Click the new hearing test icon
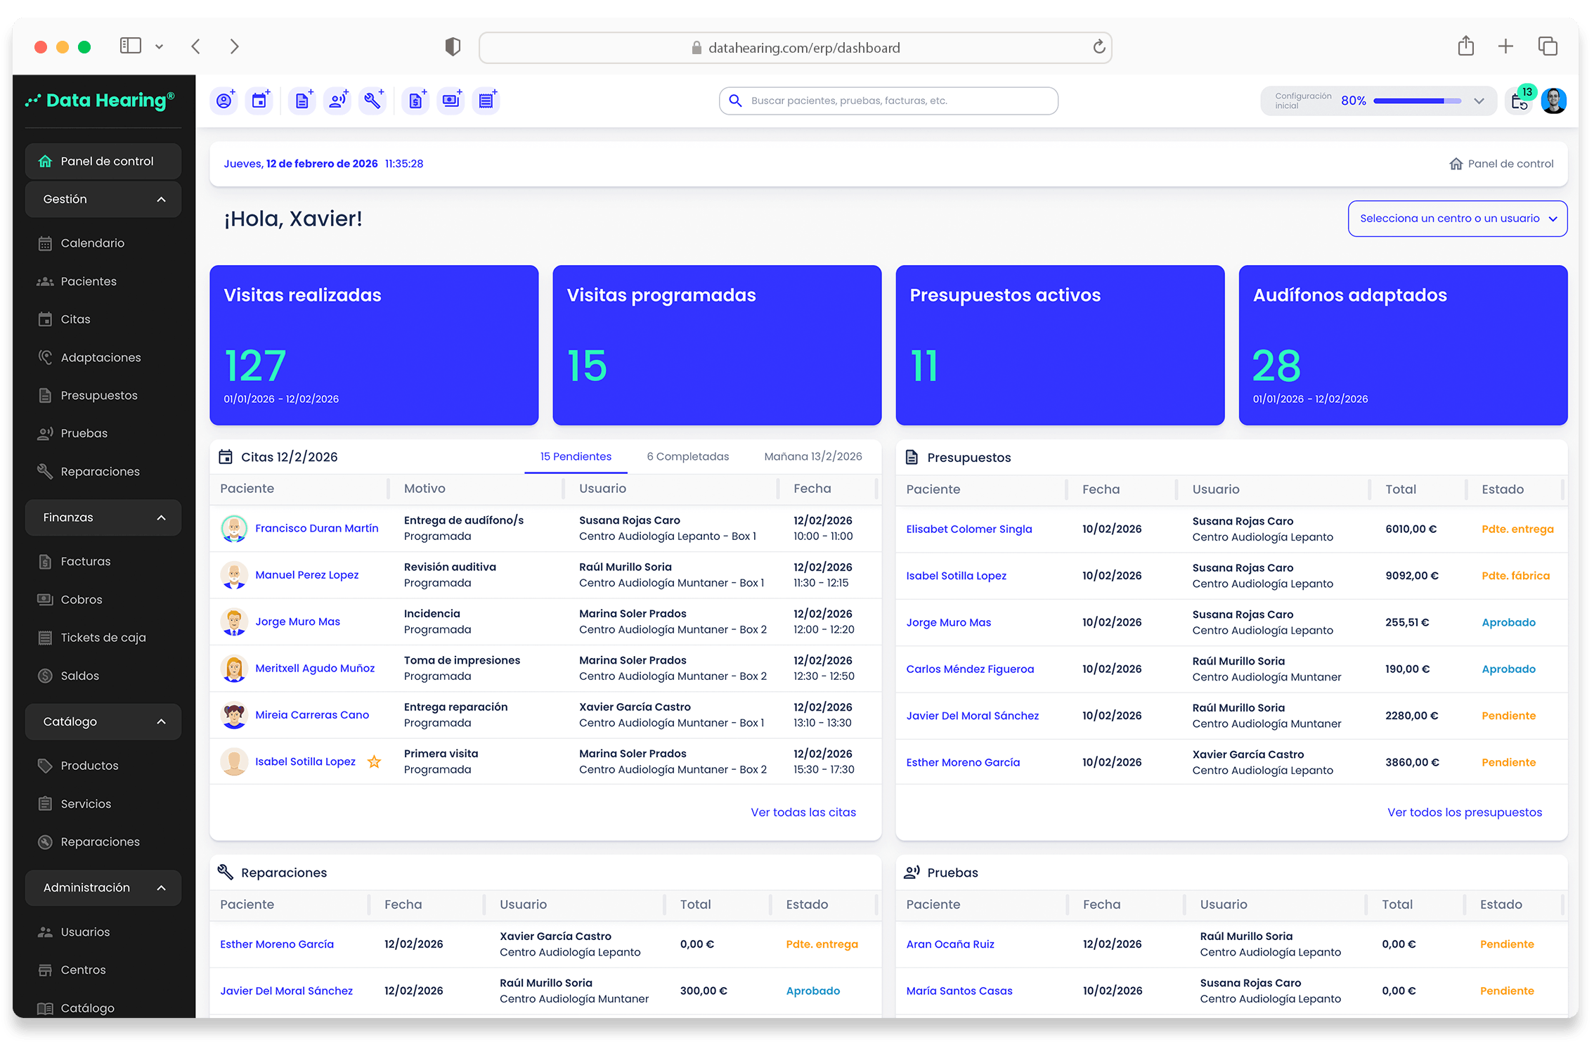The height and width of the screenshot is (1049, 1594). [x=338, y=101]
